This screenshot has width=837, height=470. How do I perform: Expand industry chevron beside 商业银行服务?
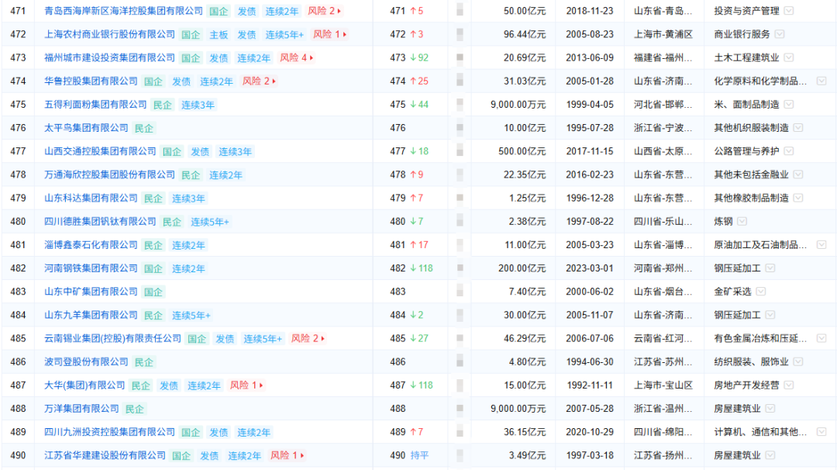click(780, 34)
